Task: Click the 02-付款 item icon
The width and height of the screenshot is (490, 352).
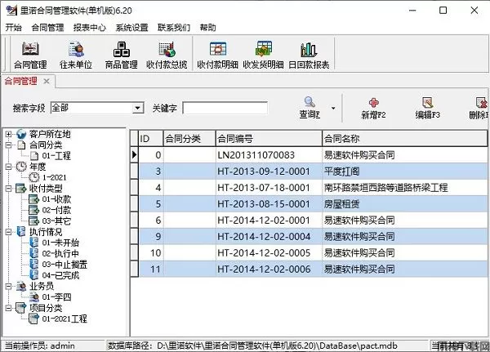Action: pos(33,210)
